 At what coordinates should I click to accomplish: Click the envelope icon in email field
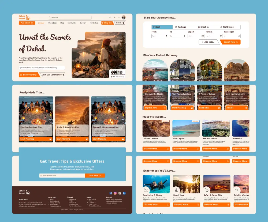(x=41, y=176)
